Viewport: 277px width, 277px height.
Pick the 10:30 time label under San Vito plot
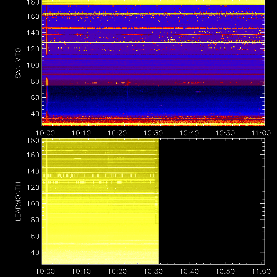(153, 133)
